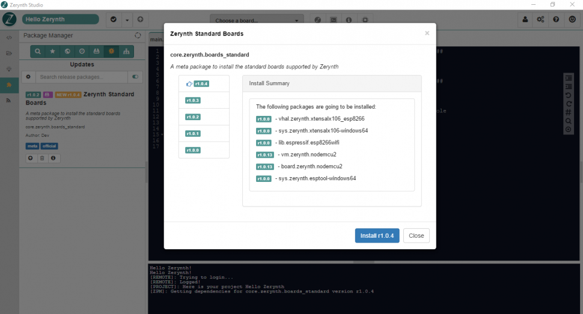Click the verify project checkmark icon
The height and width of the screenshot is (314, 583).
click(x=114, y=19)
